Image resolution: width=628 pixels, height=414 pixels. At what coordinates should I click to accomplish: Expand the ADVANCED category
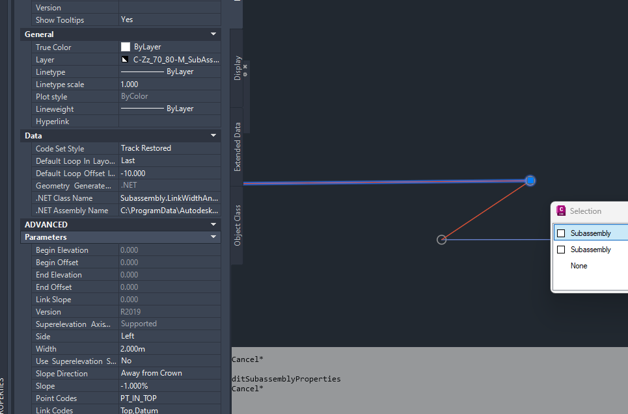[x=213, y=224]
